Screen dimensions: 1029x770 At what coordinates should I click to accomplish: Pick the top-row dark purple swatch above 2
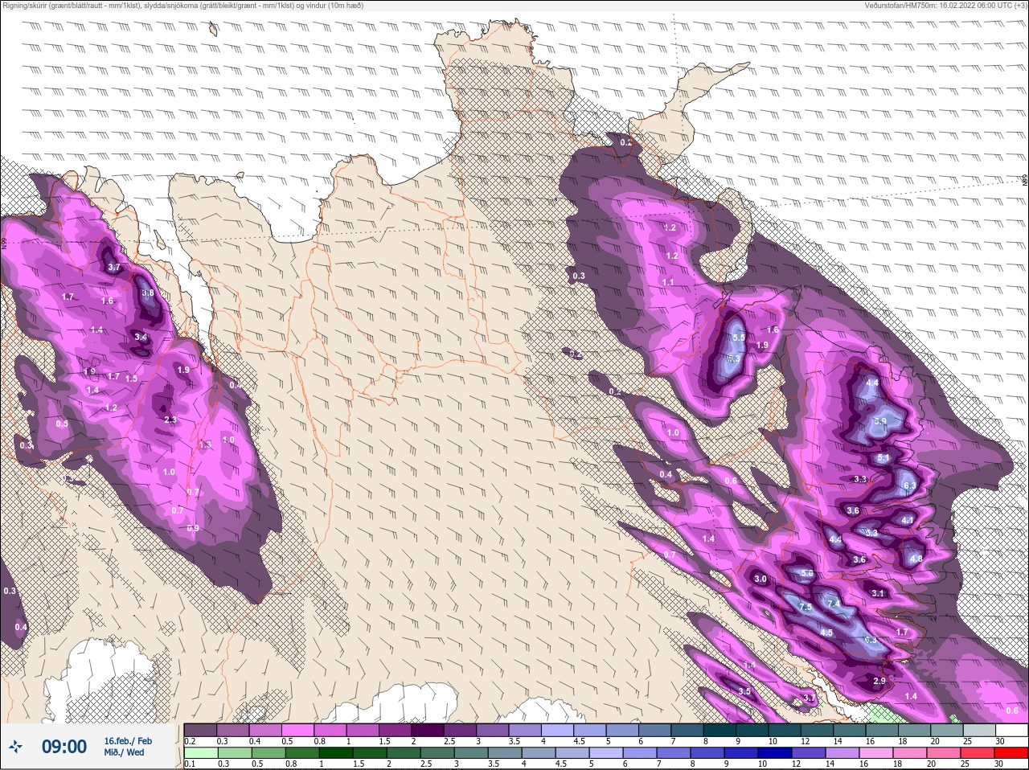pos(429,730)
